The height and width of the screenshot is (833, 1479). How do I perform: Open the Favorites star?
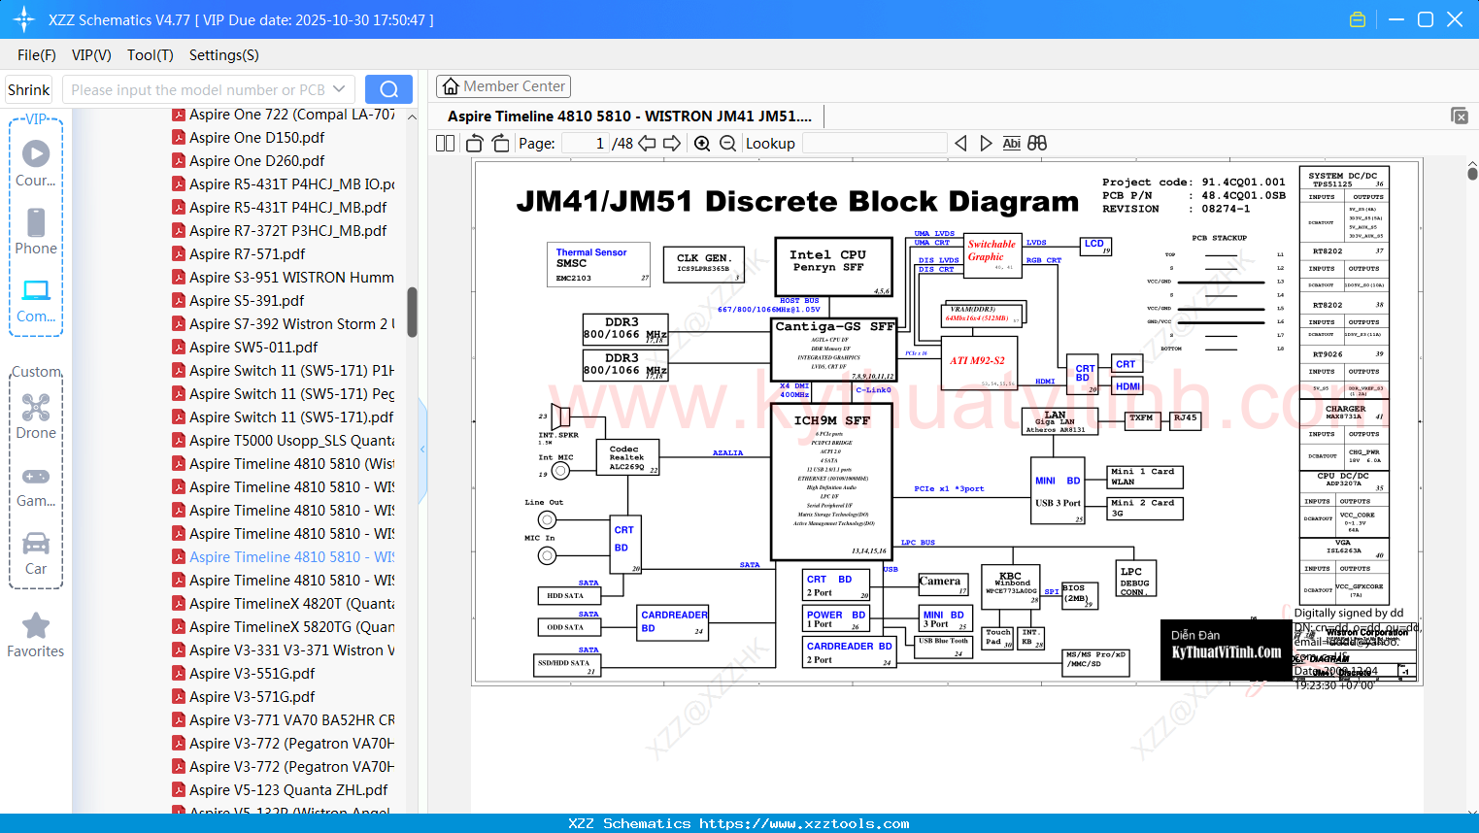click(x=36, y=635)
